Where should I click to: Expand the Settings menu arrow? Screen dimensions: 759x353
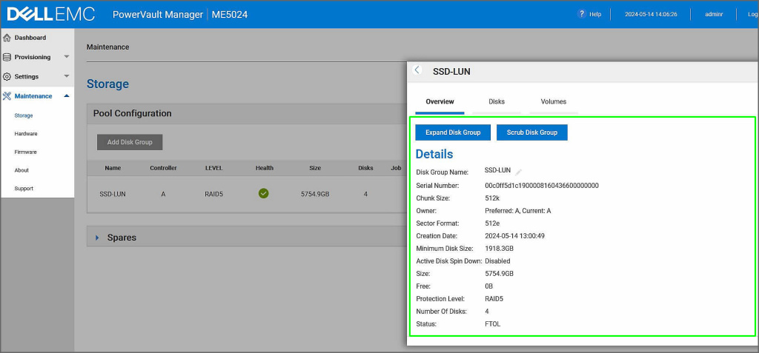coord(66,76)
